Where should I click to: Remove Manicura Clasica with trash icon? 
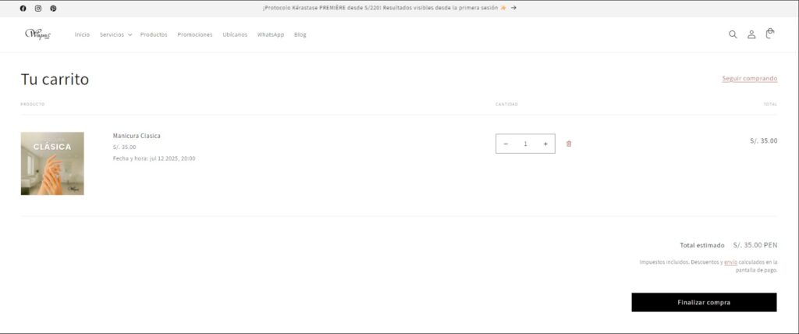(x=569, y=144)
